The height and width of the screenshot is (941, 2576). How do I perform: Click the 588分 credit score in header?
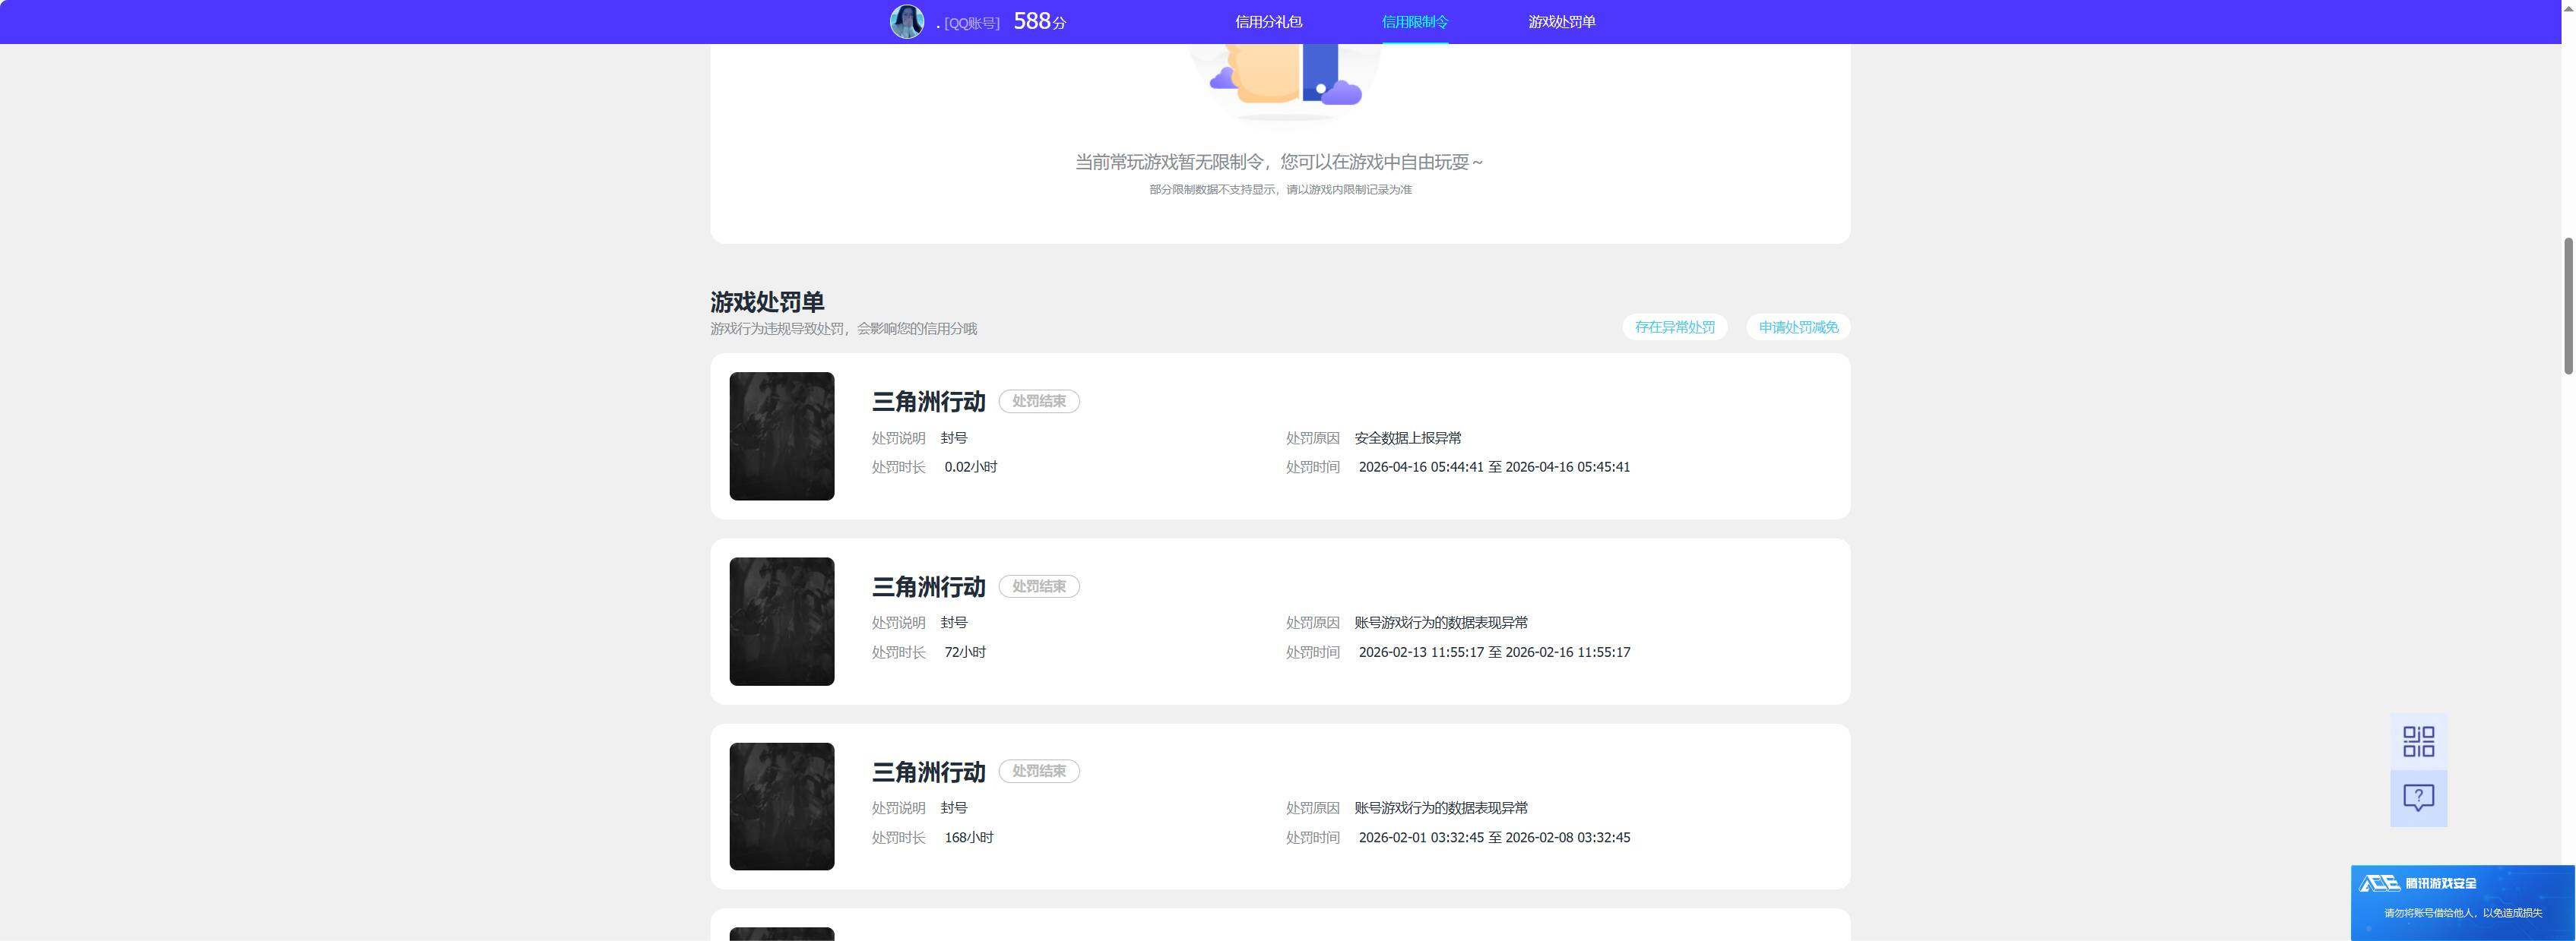1039,22
